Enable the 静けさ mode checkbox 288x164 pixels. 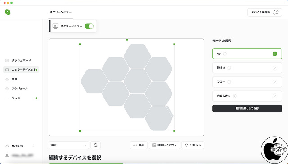[275, 68]
